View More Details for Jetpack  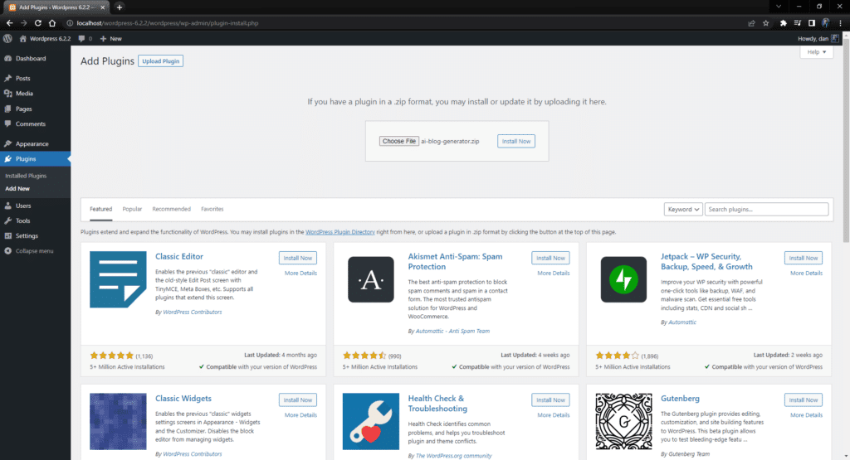806,274
